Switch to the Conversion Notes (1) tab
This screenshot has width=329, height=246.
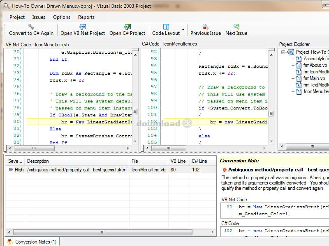tap(32, 242)
